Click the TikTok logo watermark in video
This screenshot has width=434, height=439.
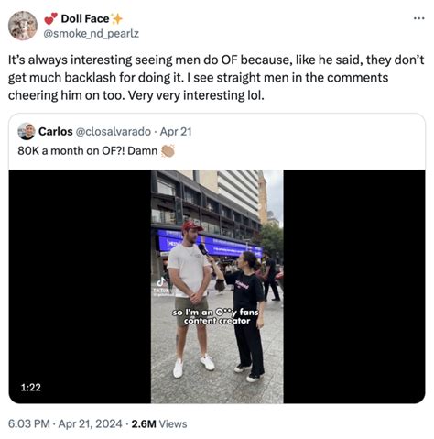pos(161,281)
